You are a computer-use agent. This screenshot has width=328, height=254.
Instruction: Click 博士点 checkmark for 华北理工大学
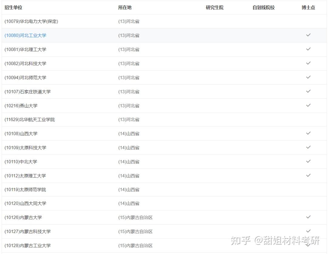point(308,49)
